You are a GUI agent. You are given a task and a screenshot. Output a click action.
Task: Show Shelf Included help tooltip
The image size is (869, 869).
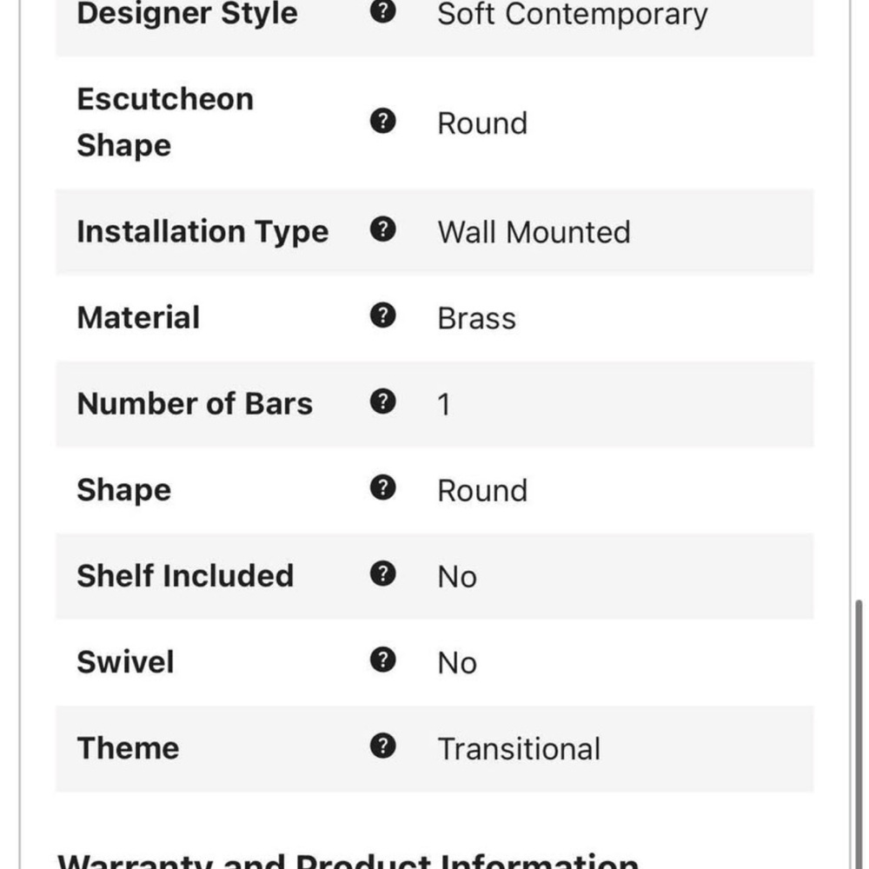(382, 574)
